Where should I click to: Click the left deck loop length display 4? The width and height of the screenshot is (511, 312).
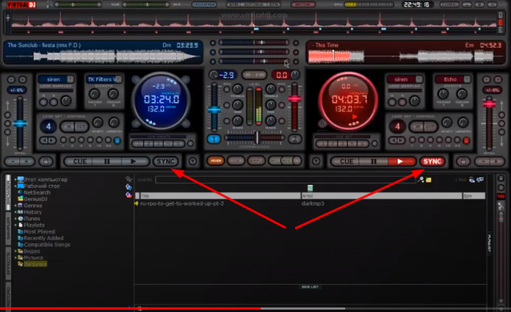48,126
